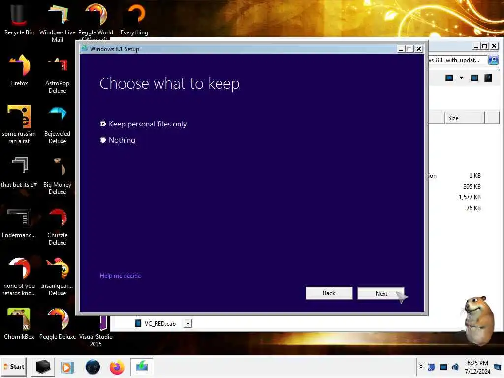This screenshot has width=504, height=378.
Task: Click the hamster desktop gadget
Action: 478,320
